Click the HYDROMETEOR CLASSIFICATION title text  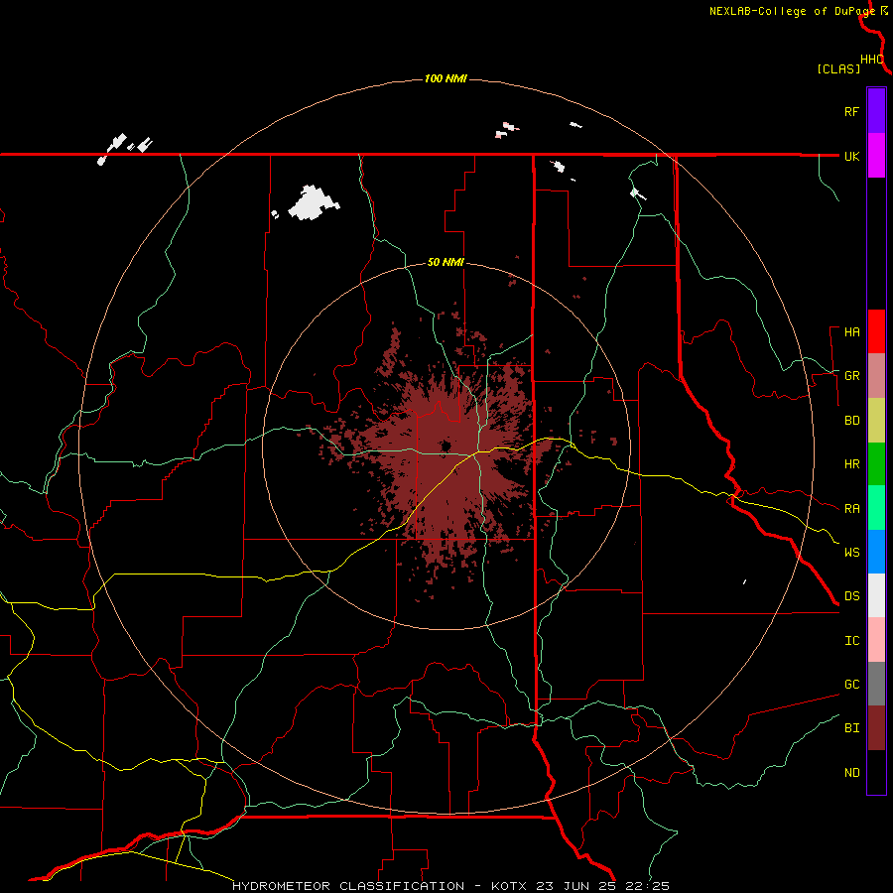point(348,886)
